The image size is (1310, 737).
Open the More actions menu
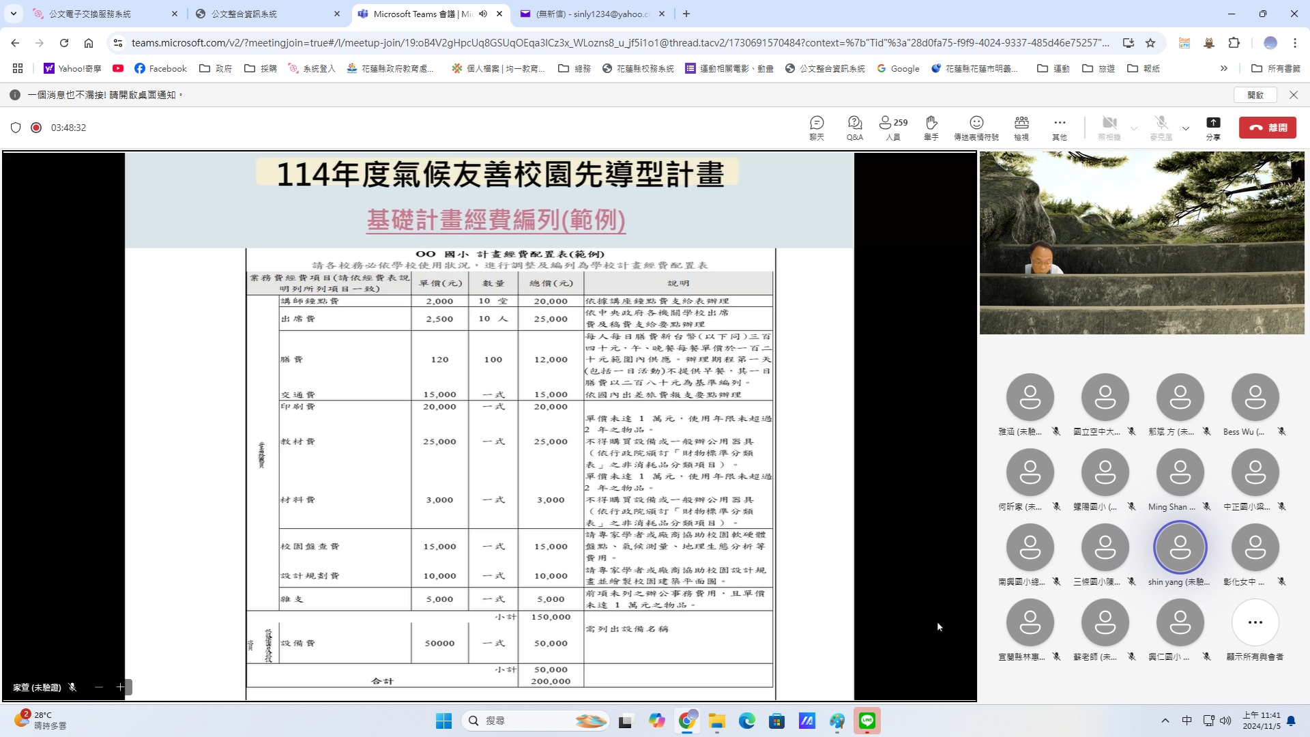tap(1059, 127)
